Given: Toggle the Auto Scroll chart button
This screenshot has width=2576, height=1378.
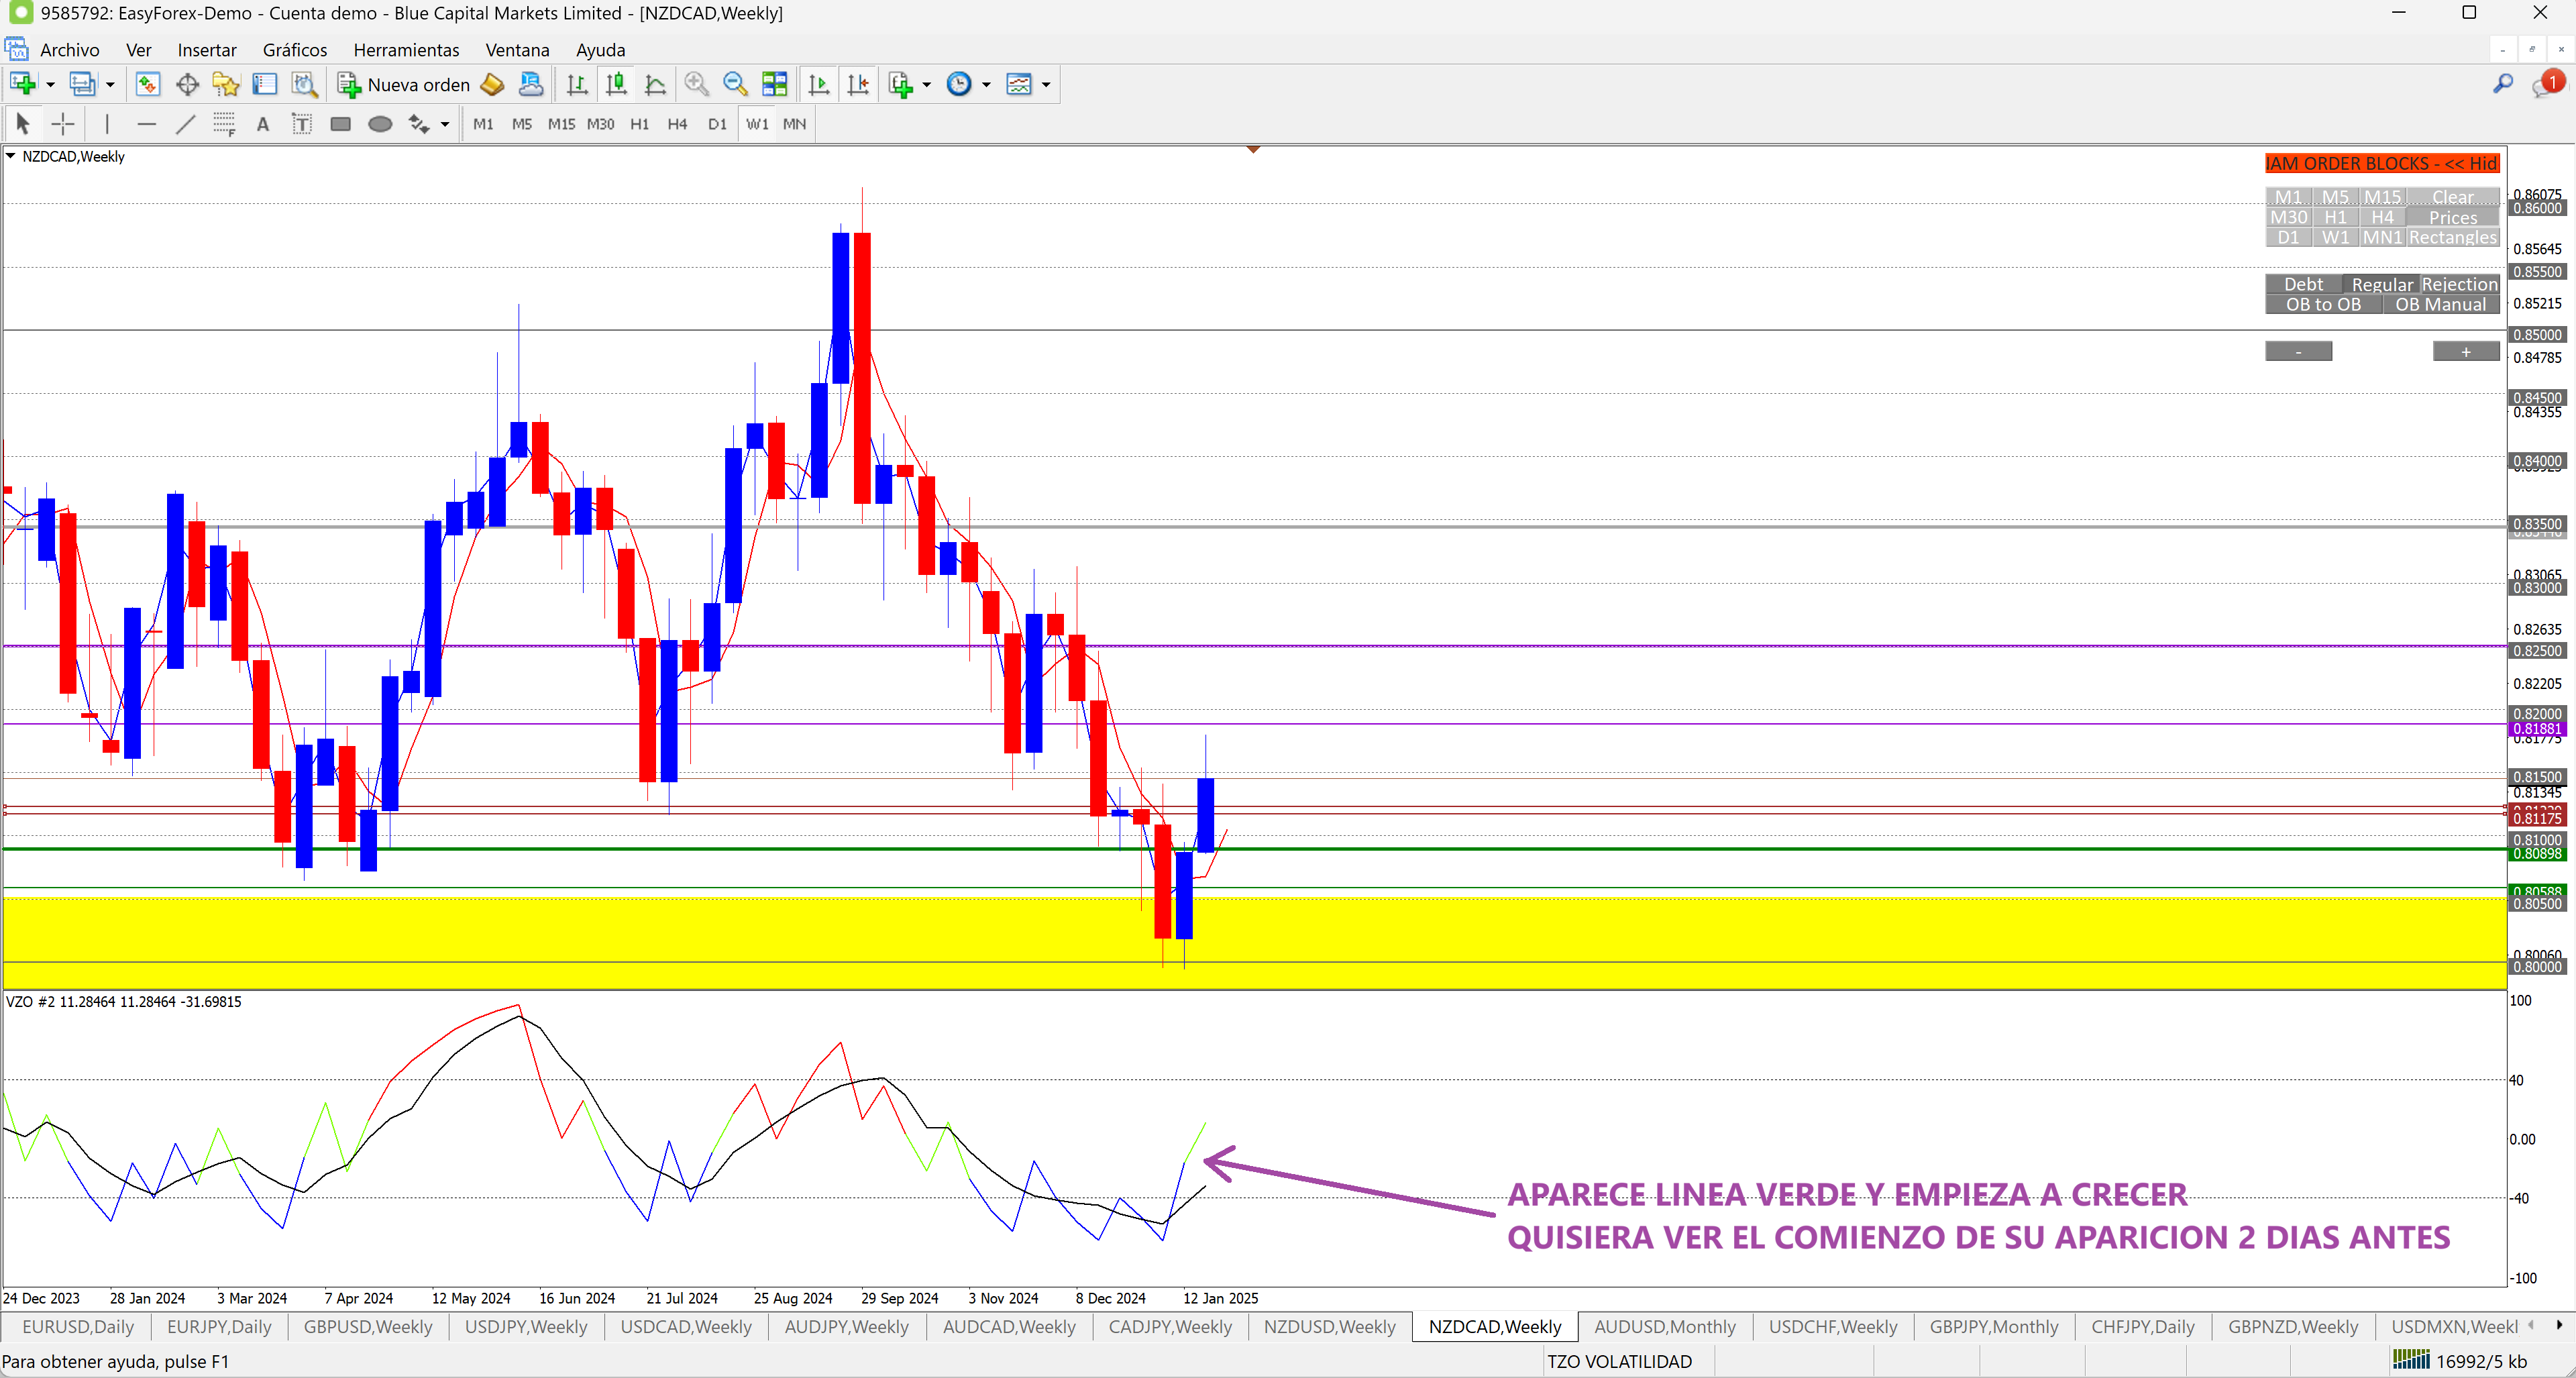Looking at the screenshot, I should 818,85.
